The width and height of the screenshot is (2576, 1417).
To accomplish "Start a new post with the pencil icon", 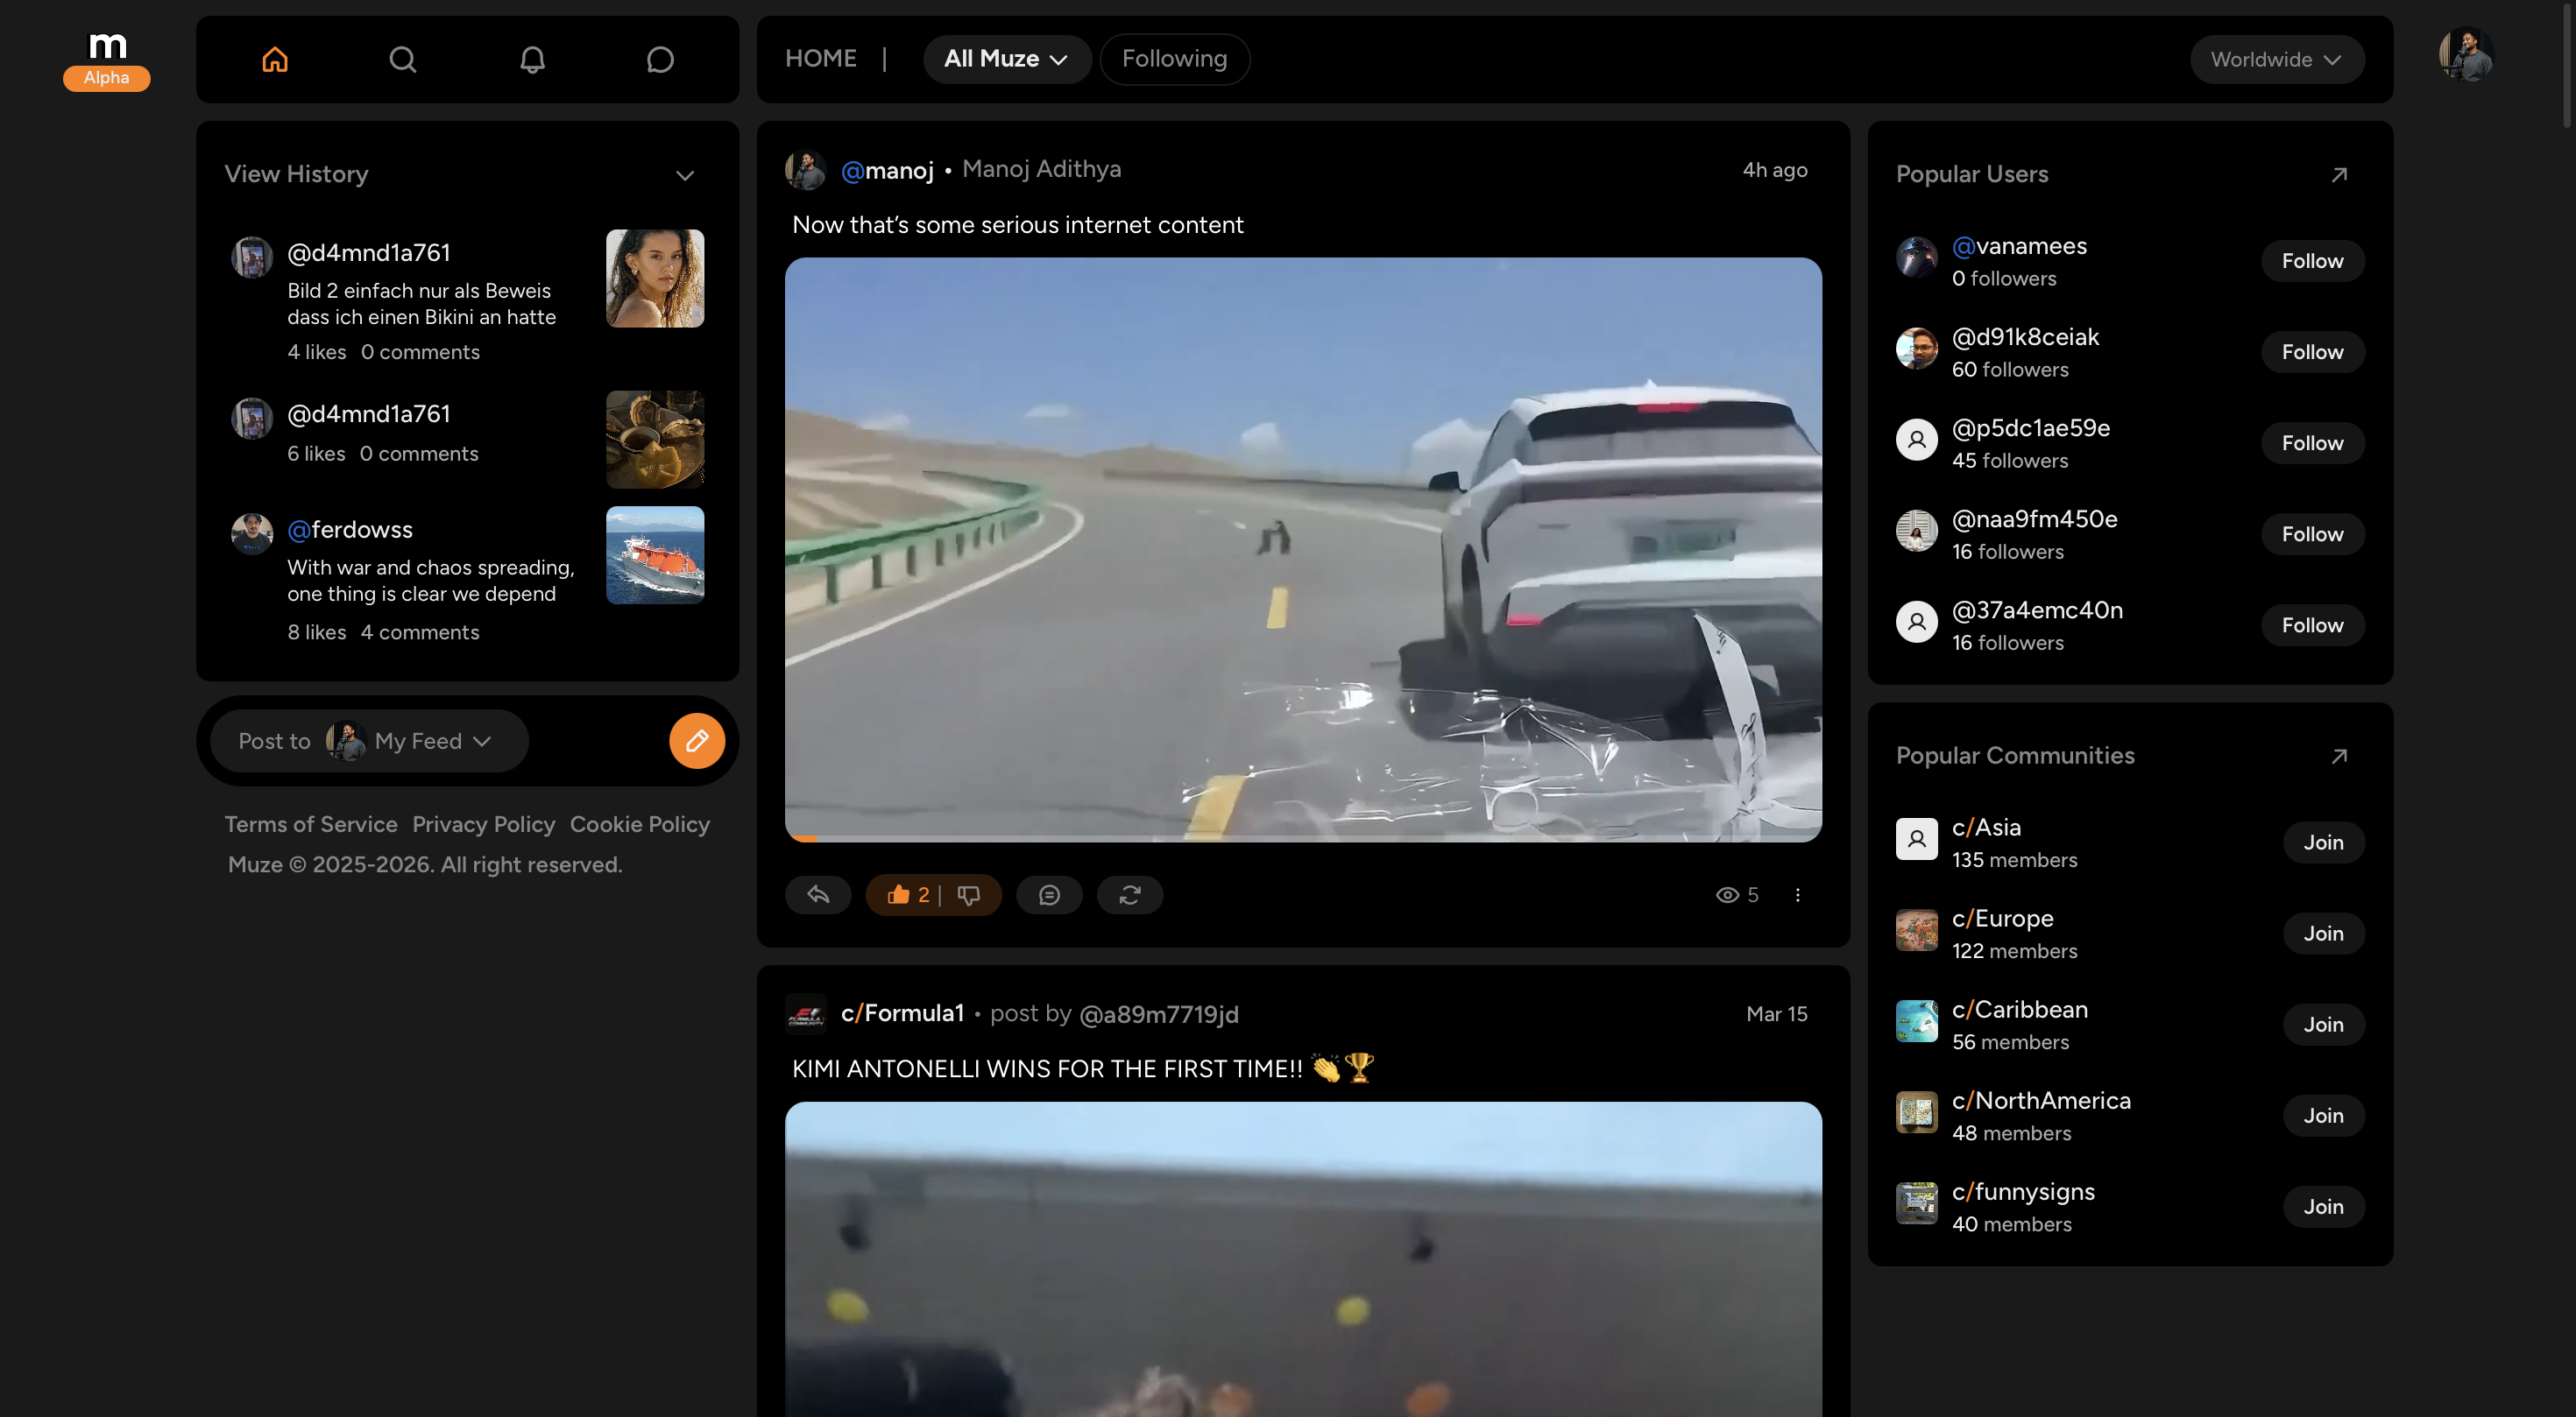I will pyautogui.click(x=697, y=741).
